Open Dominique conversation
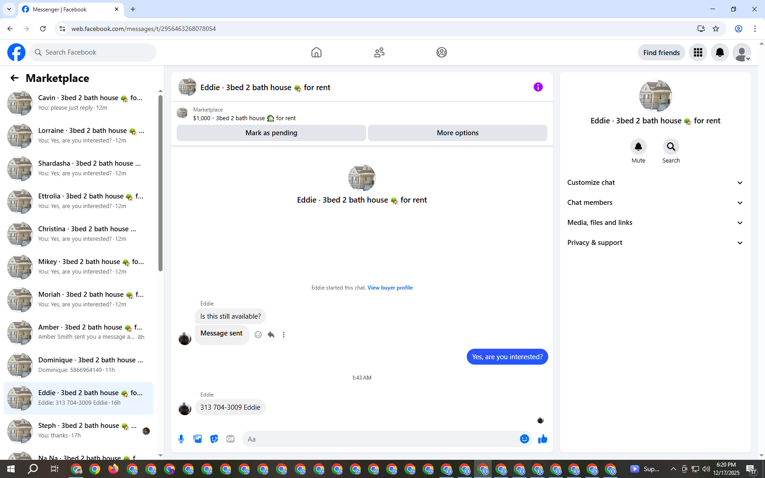The width and height of the screenshot is (765, 478). tap(78, 365)
